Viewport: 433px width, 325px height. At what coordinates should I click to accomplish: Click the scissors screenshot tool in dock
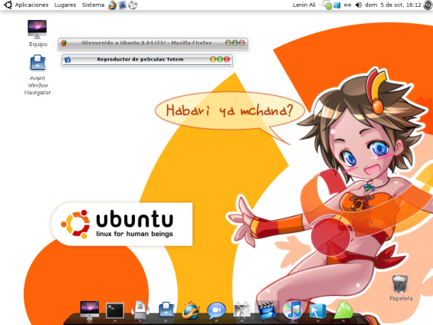pos(242,310)
